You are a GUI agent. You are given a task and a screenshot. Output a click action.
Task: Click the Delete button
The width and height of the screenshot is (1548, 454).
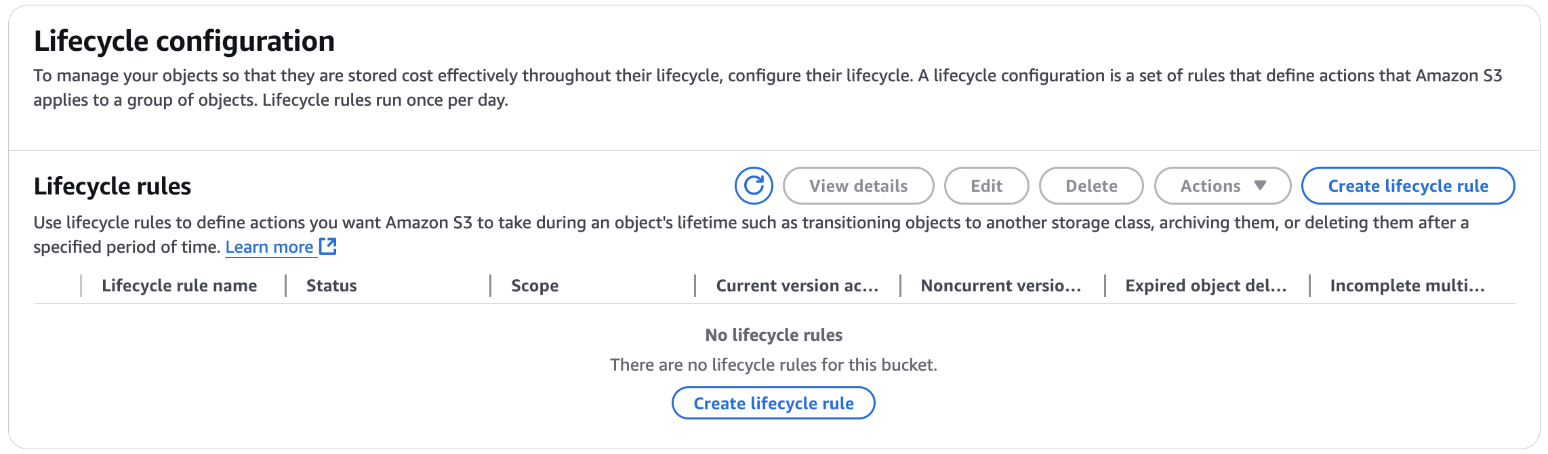pos(1091,186)
